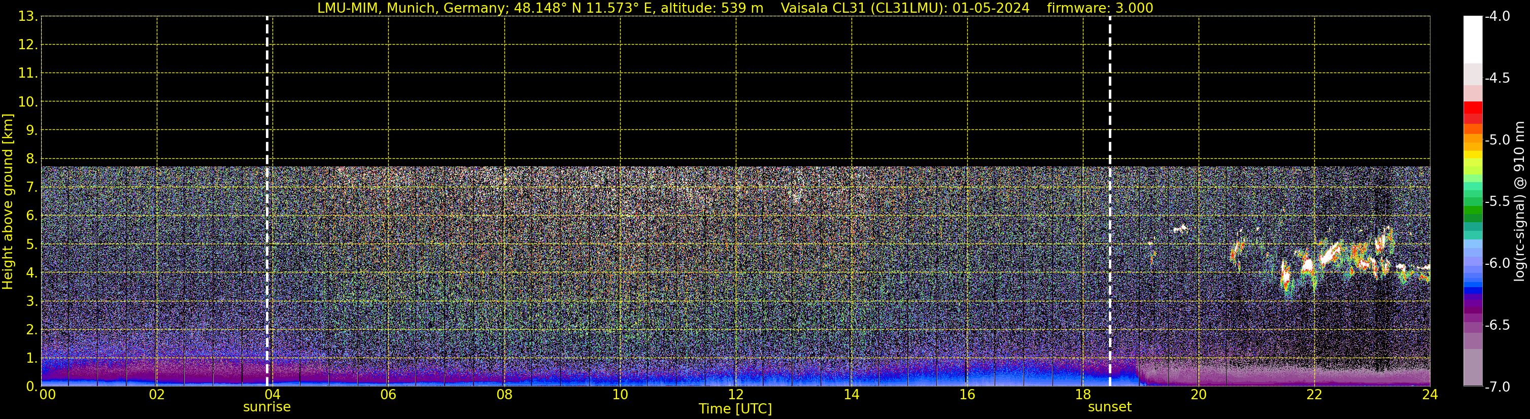1530x419 pixels.
Task: Click the 'Time [UTC]' axis label
Action: [x=735, y=409]
